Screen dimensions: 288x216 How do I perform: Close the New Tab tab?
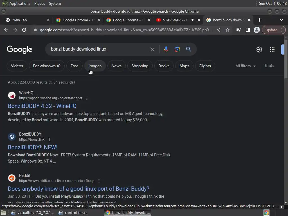pos(48,20)
